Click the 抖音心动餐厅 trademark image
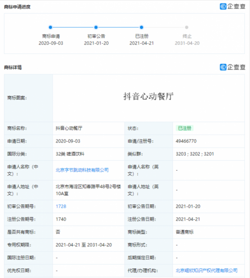The image size is (250, 278). [148, 96]
